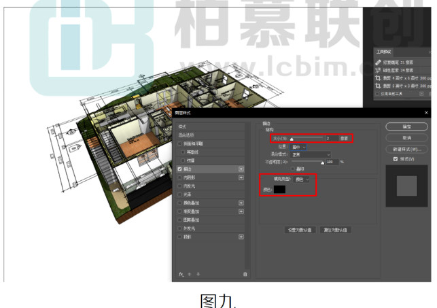Click the size value field showing 2
Viewport: 437px width, 308px height.
[x=332, y=138]
